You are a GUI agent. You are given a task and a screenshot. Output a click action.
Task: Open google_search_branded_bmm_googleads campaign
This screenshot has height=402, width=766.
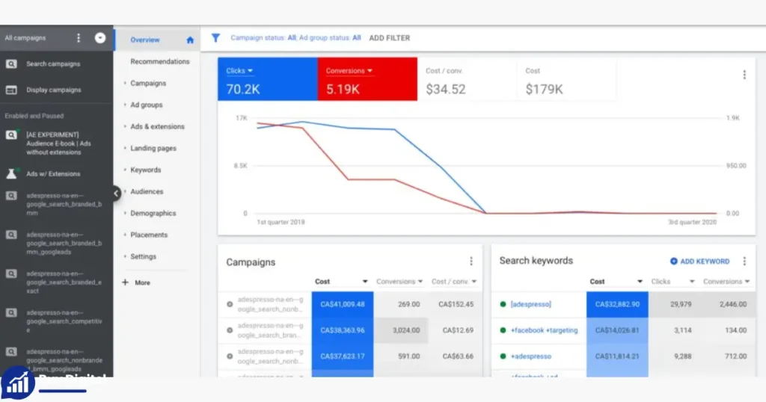[x=64, y=243]
